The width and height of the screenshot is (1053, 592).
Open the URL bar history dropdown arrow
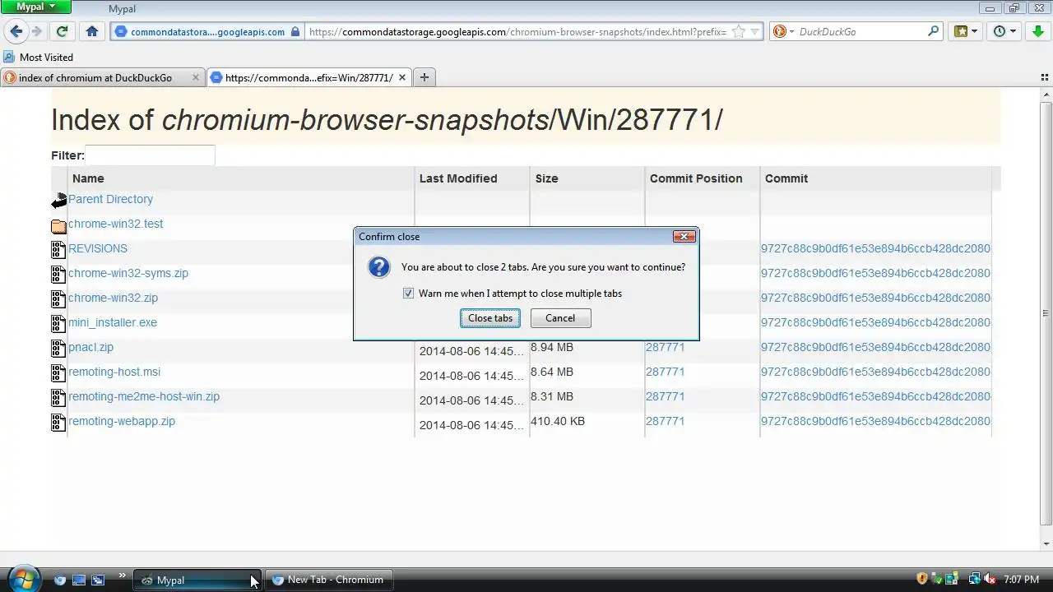pos(755,32)
